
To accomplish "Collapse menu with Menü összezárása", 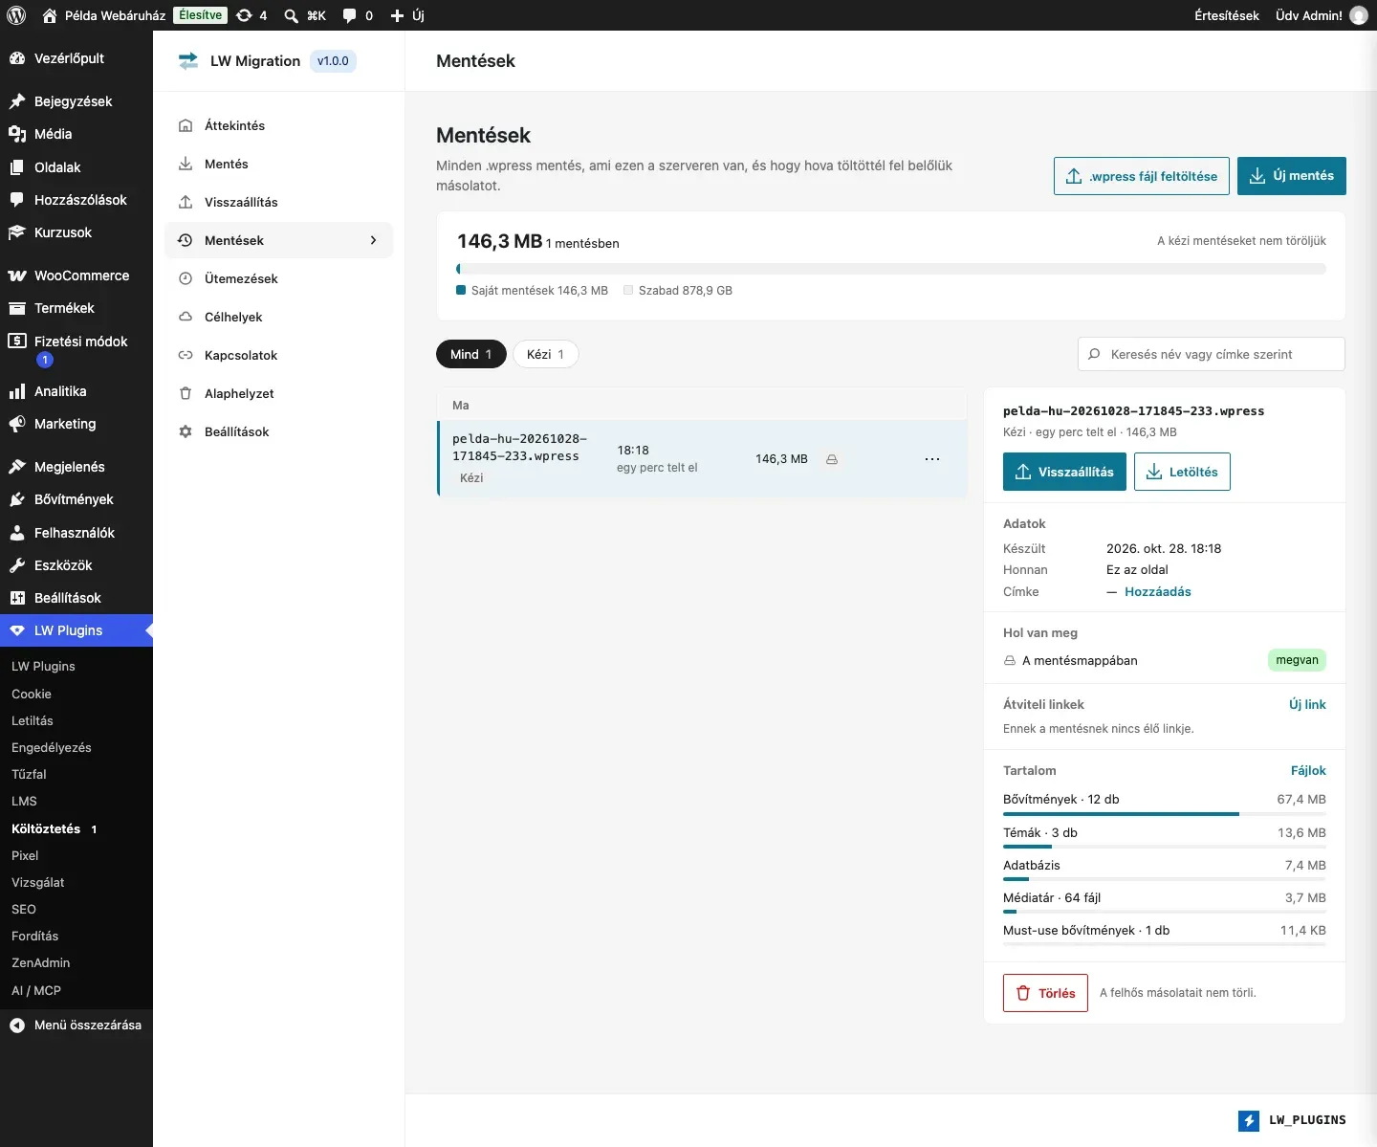I will pyautogui.click(x=76, y=1025).
